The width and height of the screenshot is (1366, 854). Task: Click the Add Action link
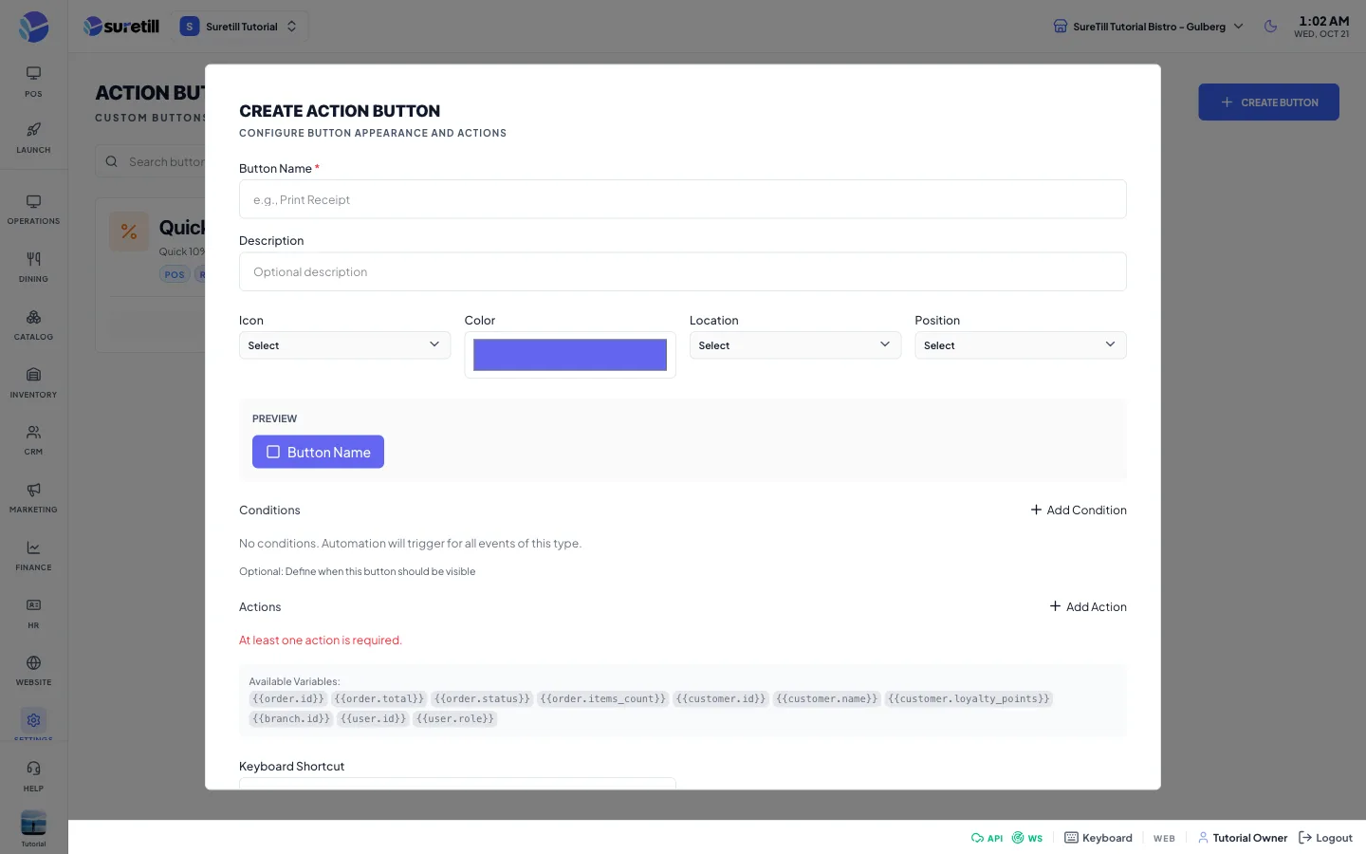[x=1088, y=607]
